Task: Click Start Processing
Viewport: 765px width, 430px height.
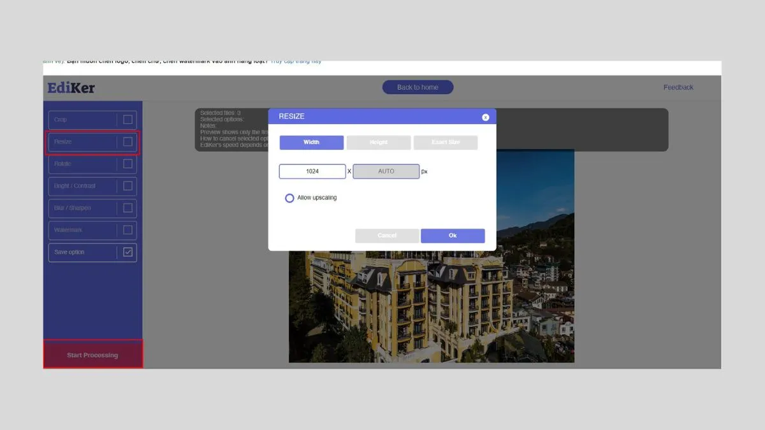Action: [x=92, y=355]
